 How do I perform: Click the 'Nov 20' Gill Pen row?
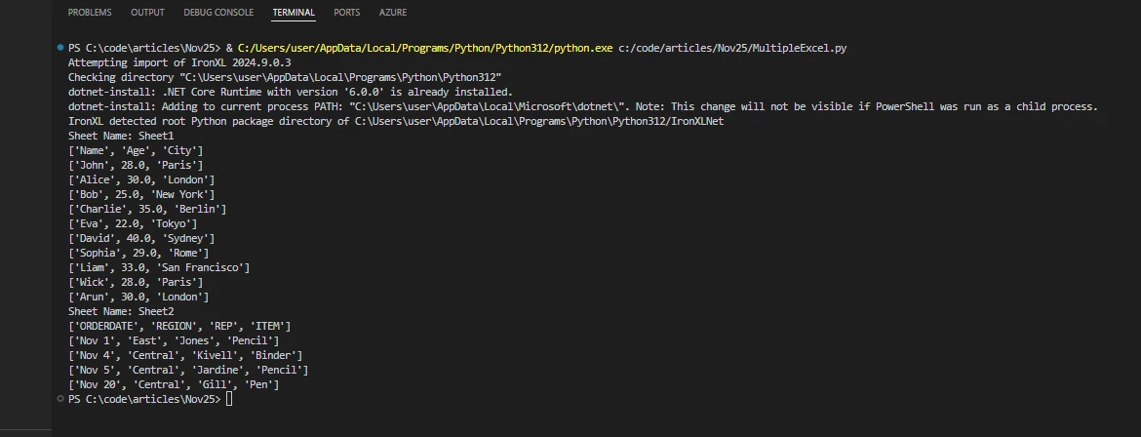click(x=174, y=384)
